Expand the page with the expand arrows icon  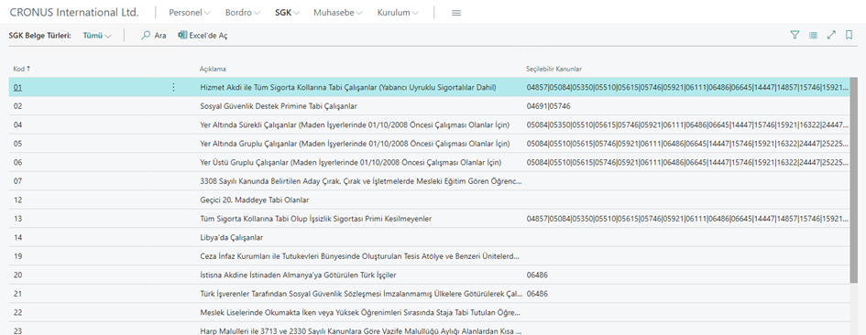831,36
